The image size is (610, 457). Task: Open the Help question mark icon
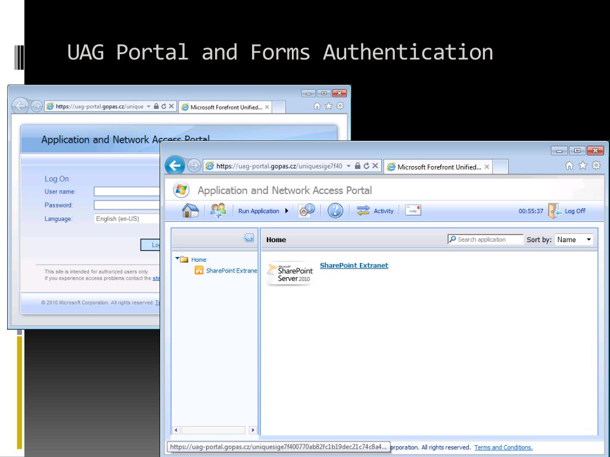click(335, 211)
